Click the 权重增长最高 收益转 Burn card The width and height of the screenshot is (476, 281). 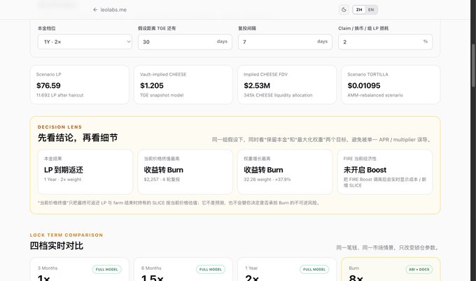[x=285, y=171]
